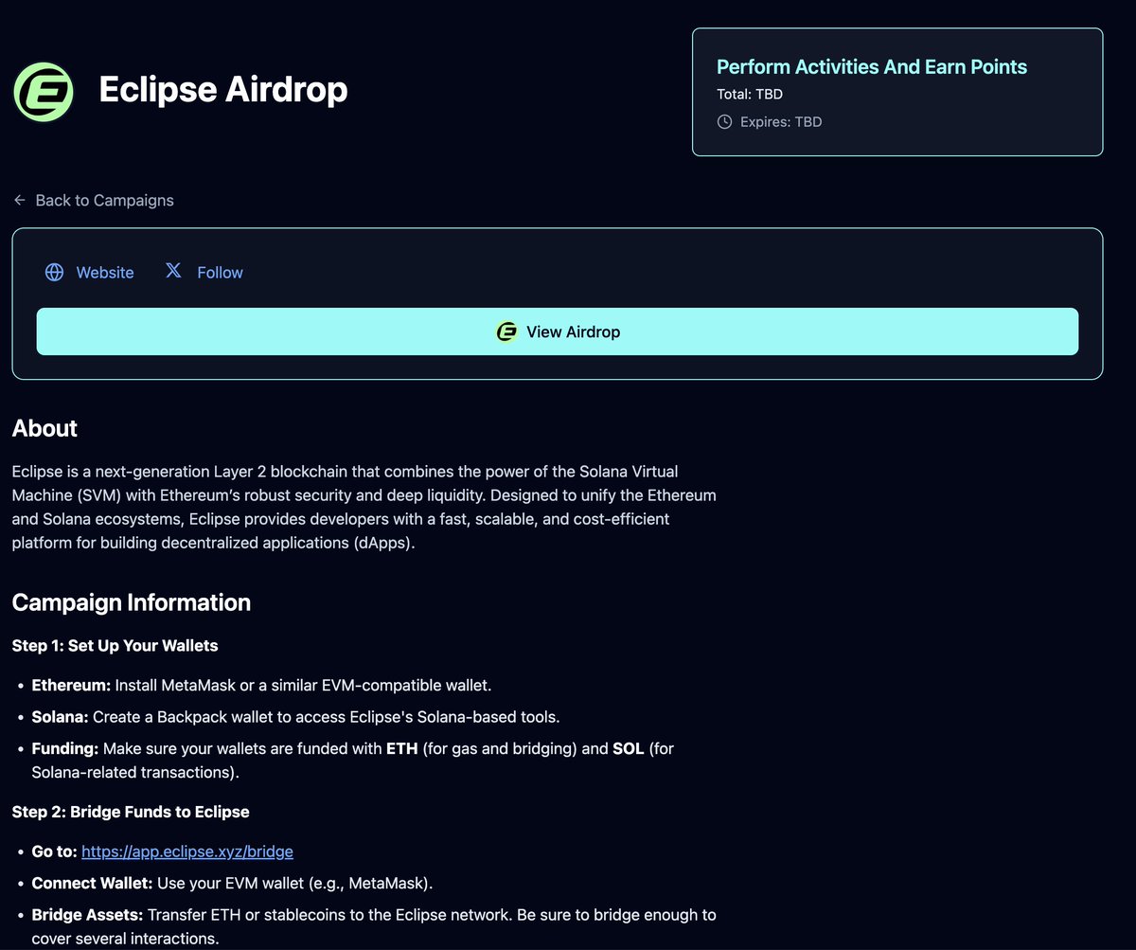Click the Ethereum: bullet label

point(71,685)
